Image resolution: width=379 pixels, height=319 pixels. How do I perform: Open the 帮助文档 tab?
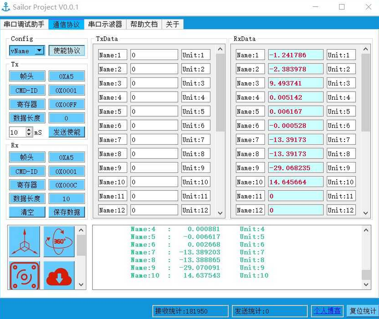tap(144, 24)
